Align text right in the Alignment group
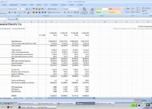Viewport: 152px width, 109px height. (x=39, y=12)
